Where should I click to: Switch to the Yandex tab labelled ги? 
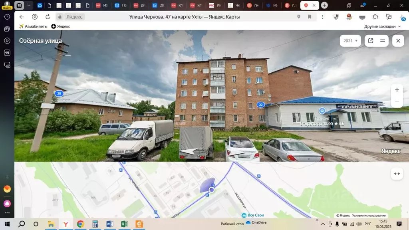click(253, 5)
